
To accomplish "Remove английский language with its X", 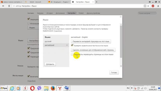I will [67, 45].
